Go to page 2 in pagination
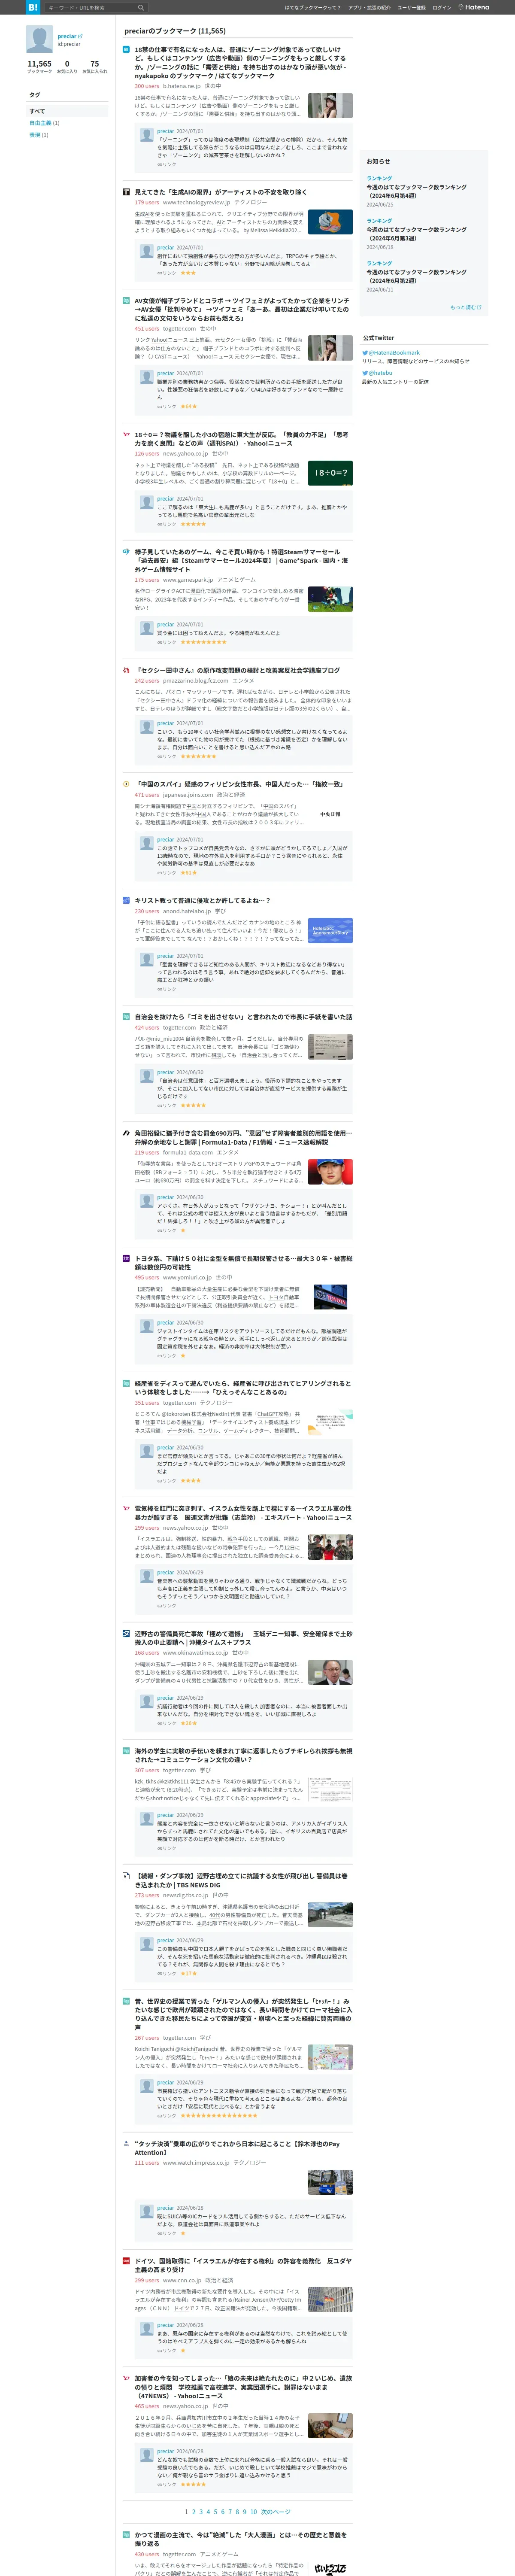 tap(193, 2511)
